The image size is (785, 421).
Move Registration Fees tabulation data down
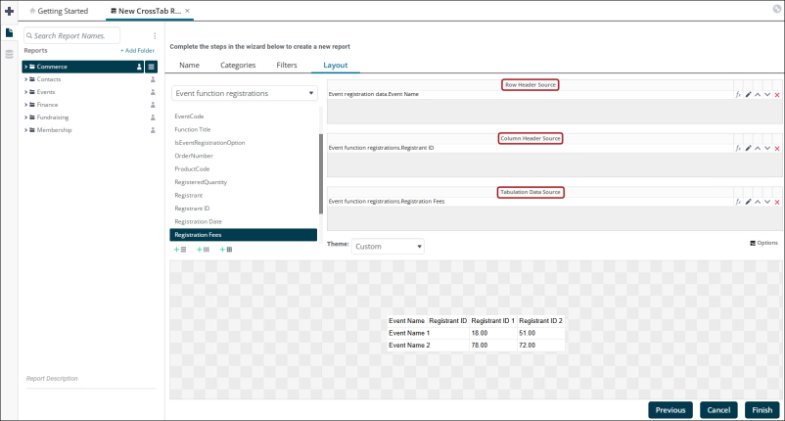[x=767, y=202]
